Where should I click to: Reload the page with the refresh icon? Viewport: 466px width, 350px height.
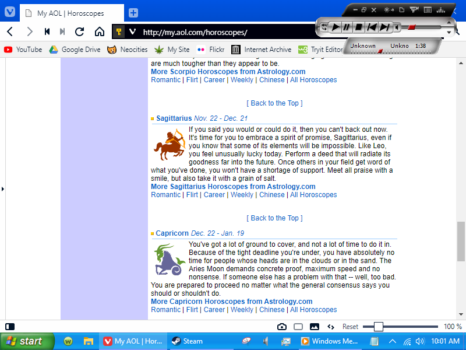(x=80, y=32)
